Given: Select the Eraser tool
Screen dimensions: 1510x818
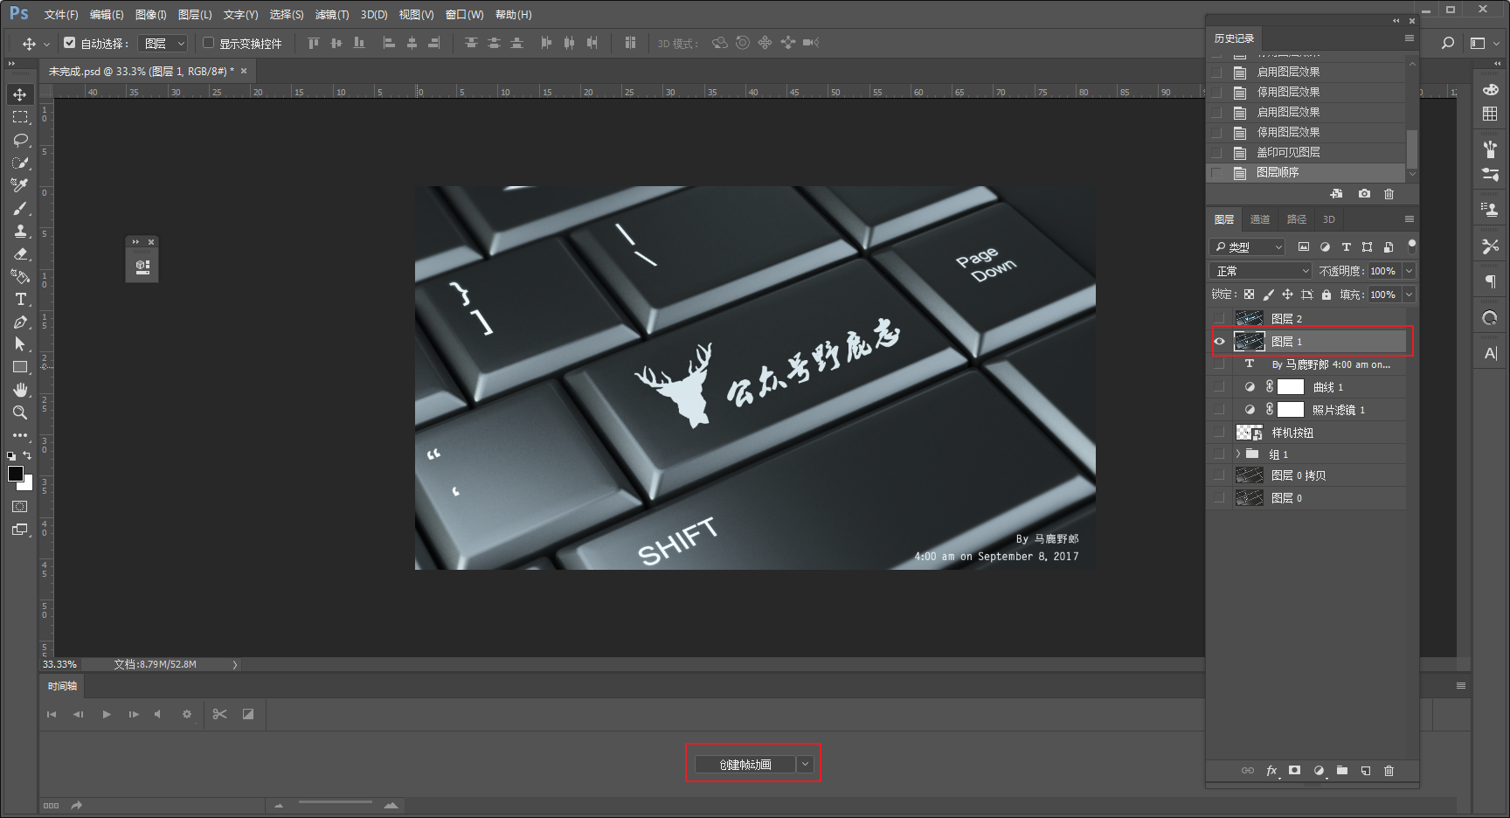Looking at the screenshot, I should point(20,253).
